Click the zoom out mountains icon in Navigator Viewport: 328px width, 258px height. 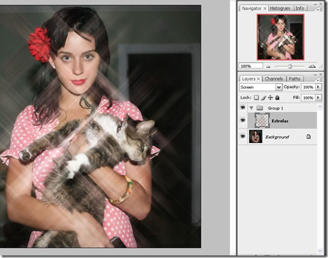(268, 67)
